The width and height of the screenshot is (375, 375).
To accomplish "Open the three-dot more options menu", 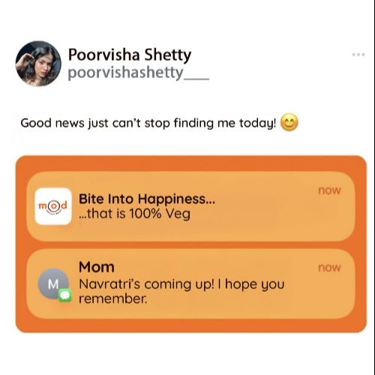I will click(x=358, y=54).
